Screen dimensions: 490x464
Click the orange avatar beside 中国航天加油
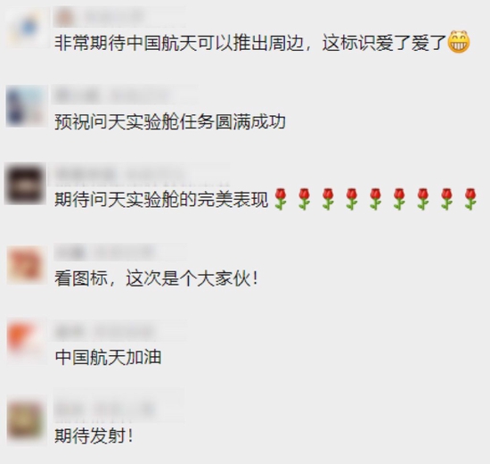pyautogui.click(x=26, y=343)
